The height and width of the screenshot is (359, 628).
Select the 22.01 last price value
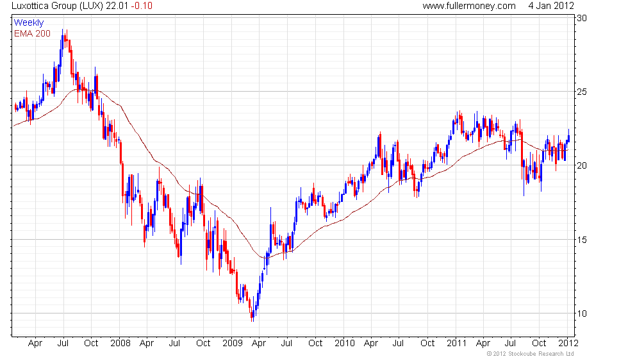click(x=117, y=6)
